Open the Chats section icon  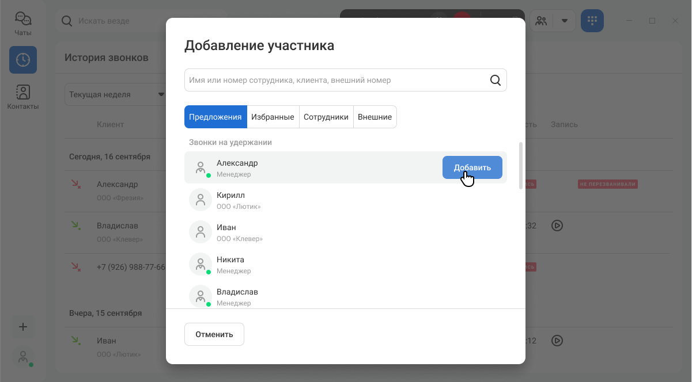[23, 20]
